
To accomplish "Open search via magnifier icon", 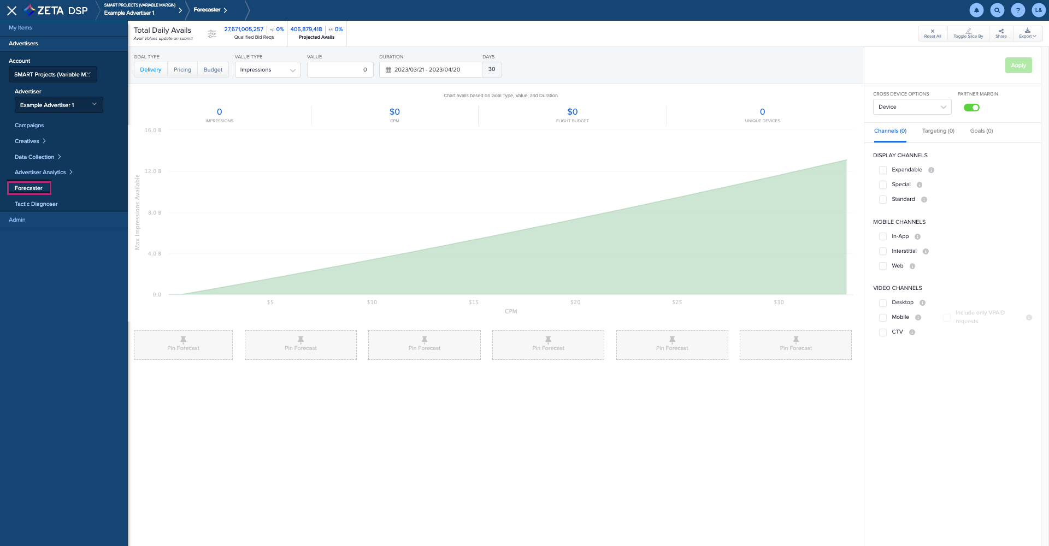I will tap(997, 10).
